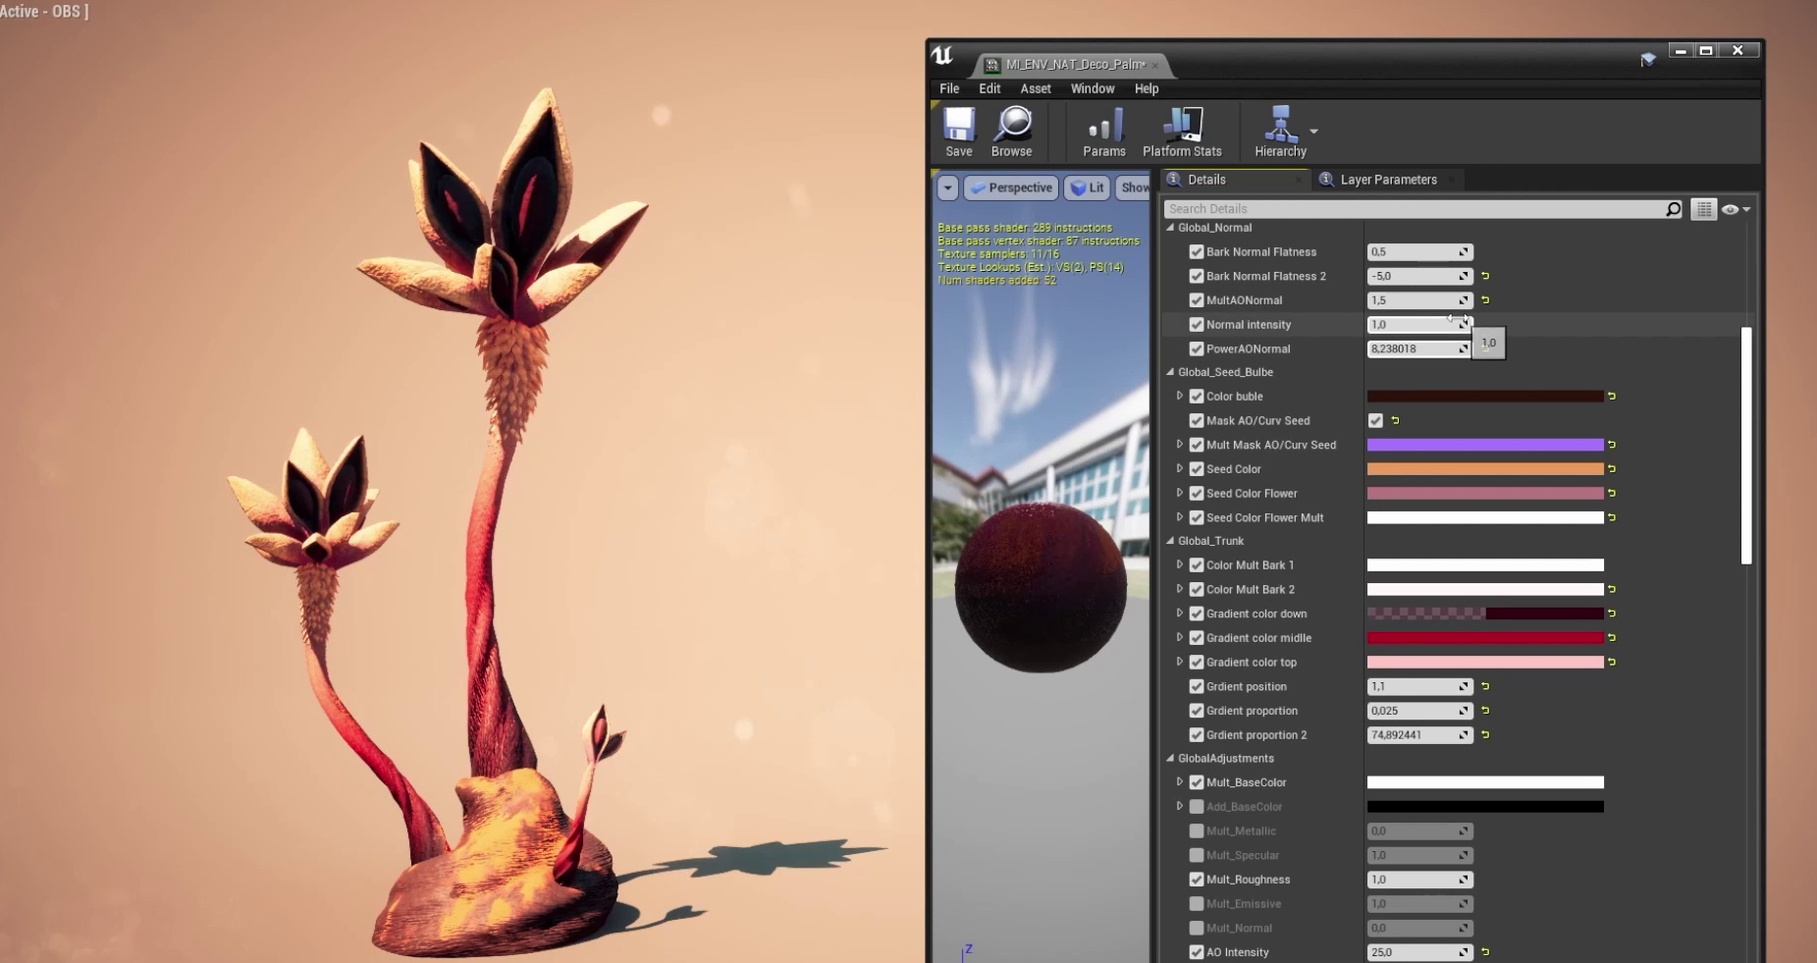The height and width of the screenshot is (963, 1817).
Task: Click the search magnifier in Details
Action: tap(1673, 209)
